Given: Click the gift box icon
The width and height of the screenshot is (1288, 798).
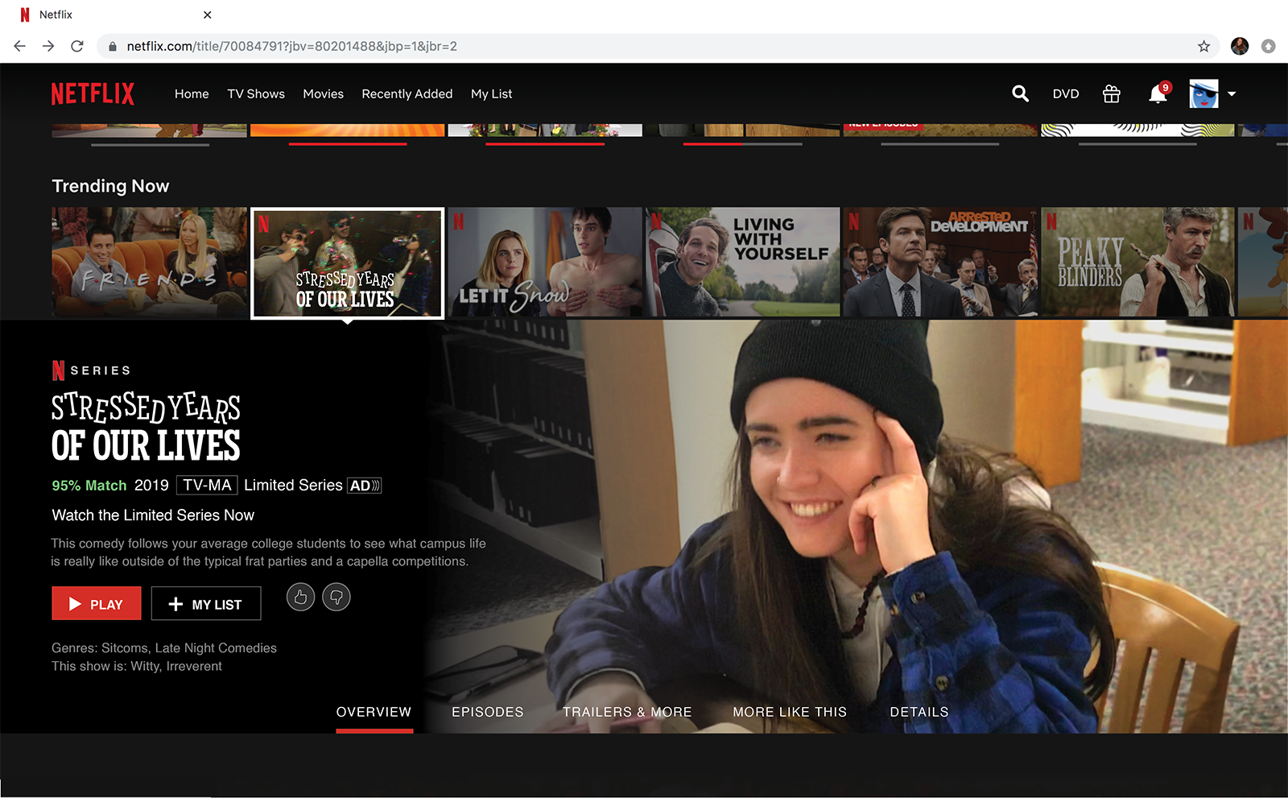Looking at the screenshot, I should [x=1111, y=93].
